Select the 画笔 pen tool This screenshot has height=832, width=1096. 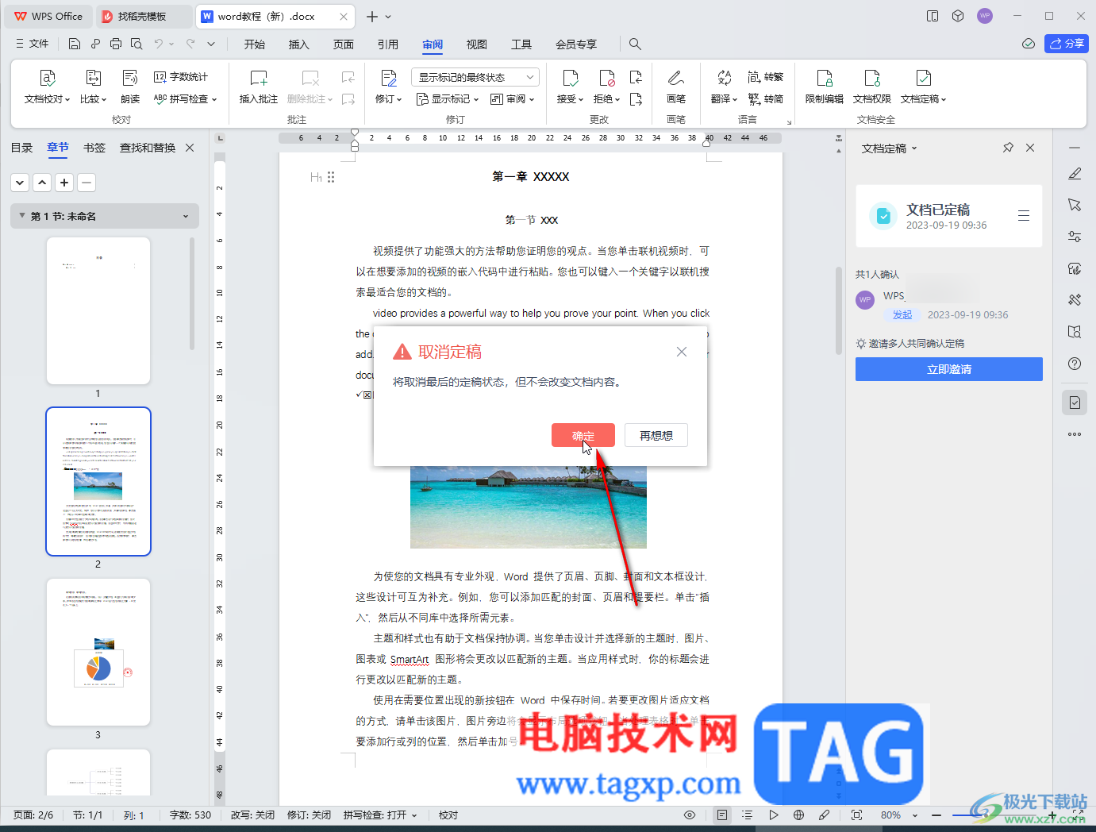point(676,87)
